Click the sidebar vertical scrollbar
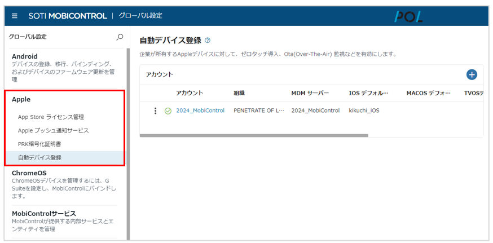This screenshot has width=493, height=243. (x=128, y=144)
